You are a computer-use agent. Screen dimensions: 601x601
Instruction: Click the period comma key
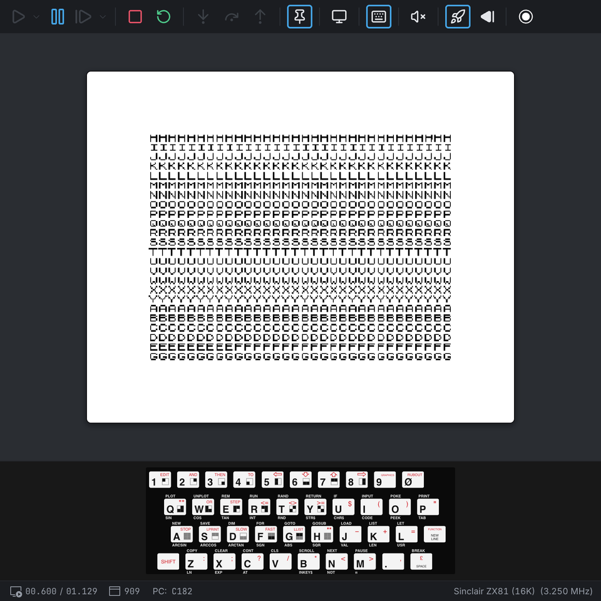click(393, 562)
